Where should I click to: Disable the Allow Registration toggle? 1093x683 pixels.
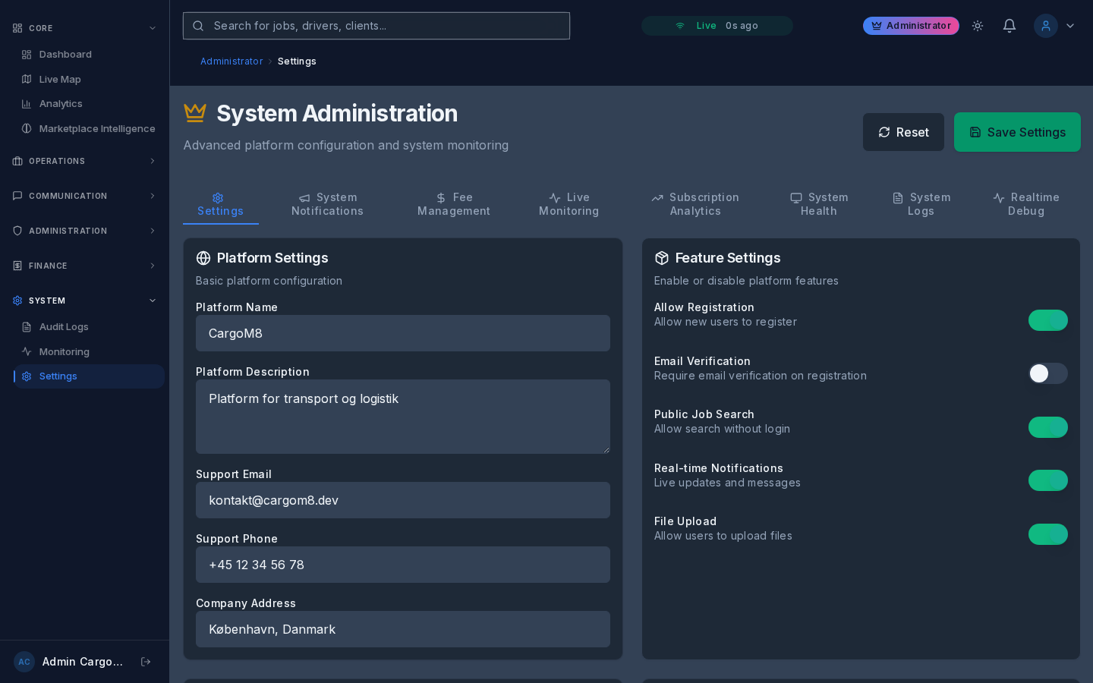(x=1047, y=320)
